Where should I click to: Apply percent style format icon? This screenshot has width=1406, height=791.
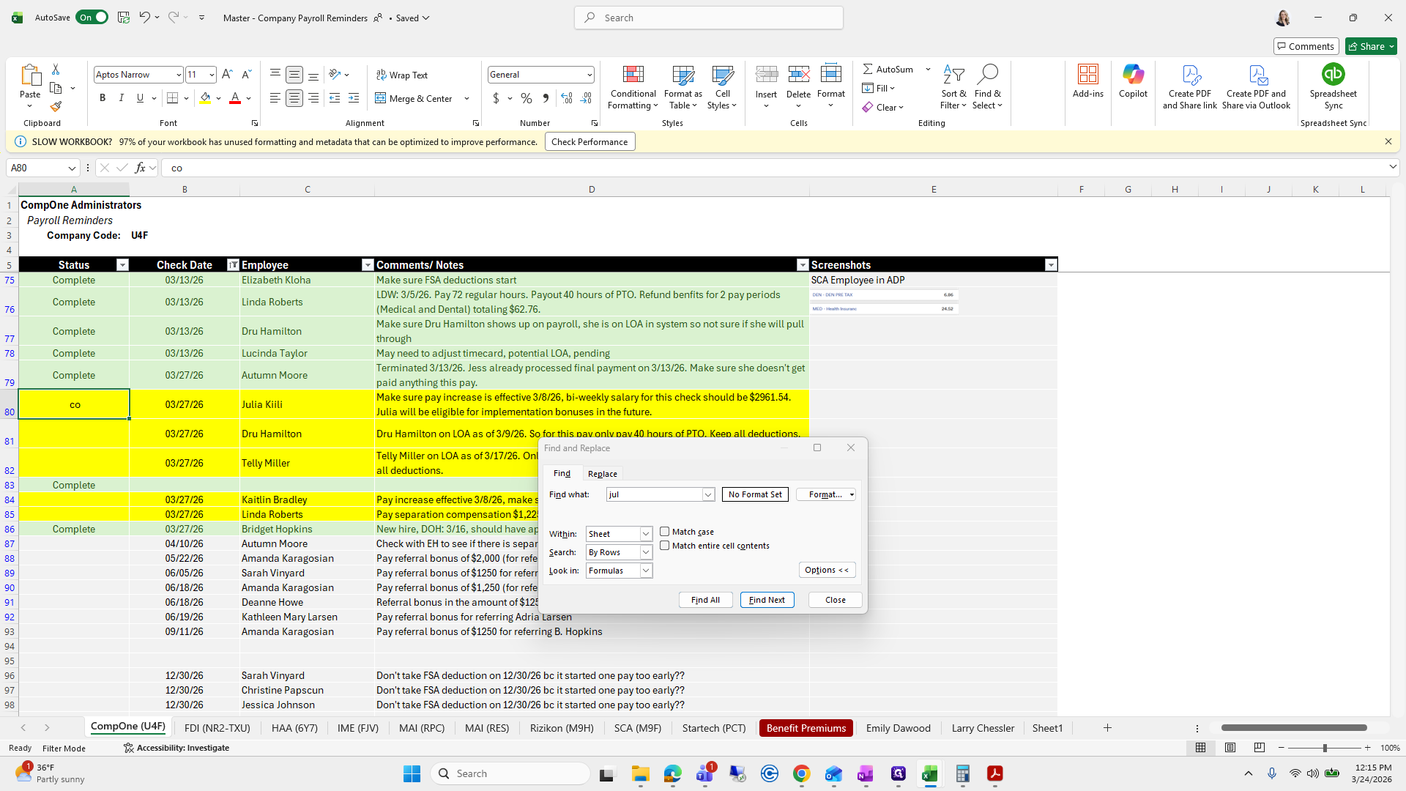(526, 98)
